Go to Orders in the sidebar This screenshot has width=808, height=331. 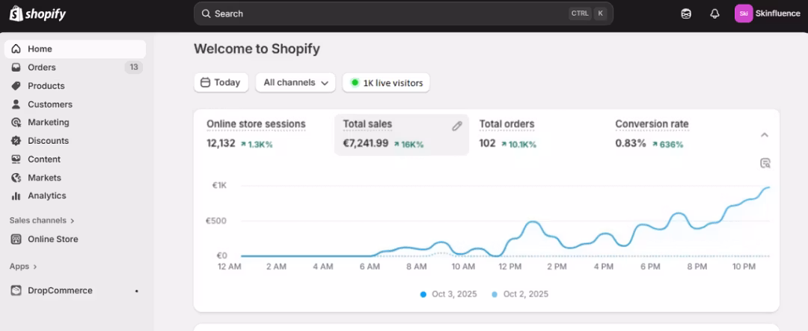pos(42,67)
